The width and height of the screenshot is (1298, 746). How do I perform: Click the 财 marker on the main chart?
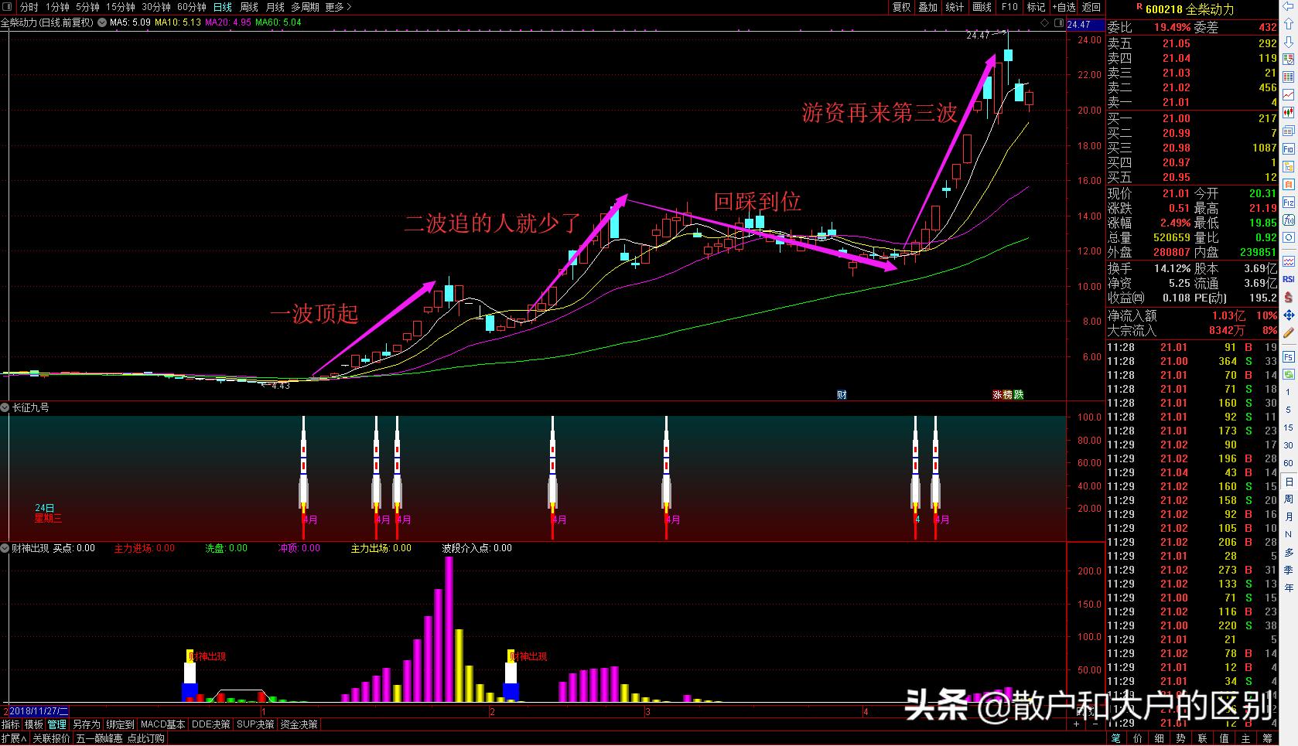842,394
